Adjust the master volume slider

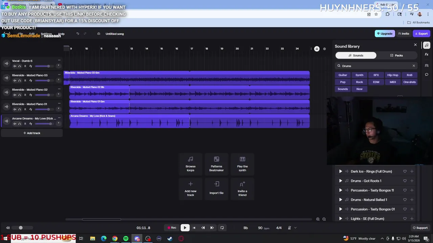coord(23,228)
